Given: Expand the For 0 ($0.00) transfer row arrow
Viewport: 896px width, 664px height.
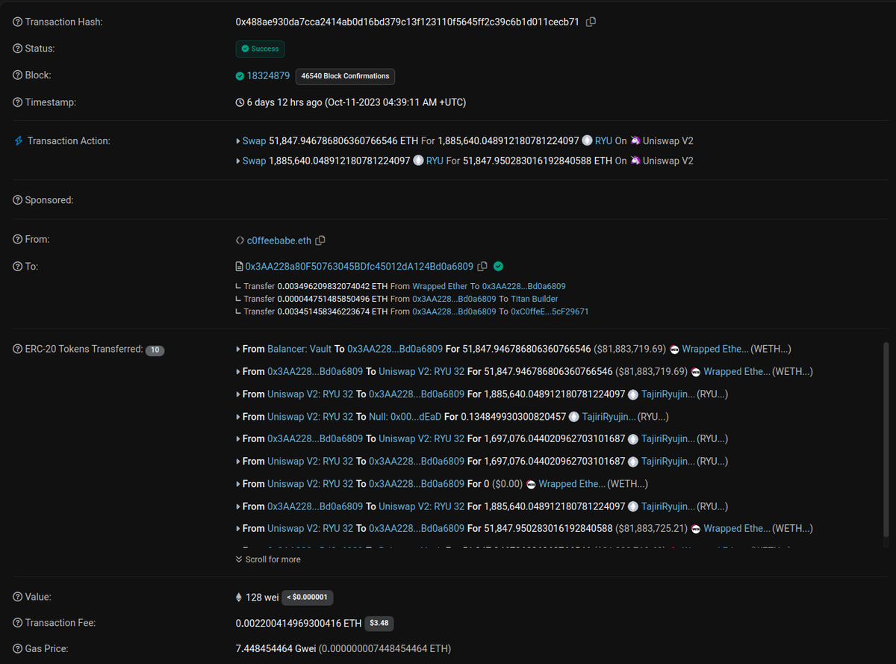Looking at the screenshot, I should coord(238,484).
